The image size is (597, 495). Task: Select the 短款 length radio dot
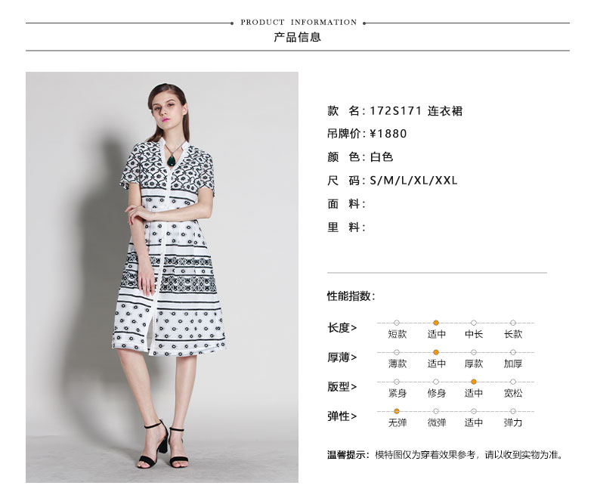(397, 323)
